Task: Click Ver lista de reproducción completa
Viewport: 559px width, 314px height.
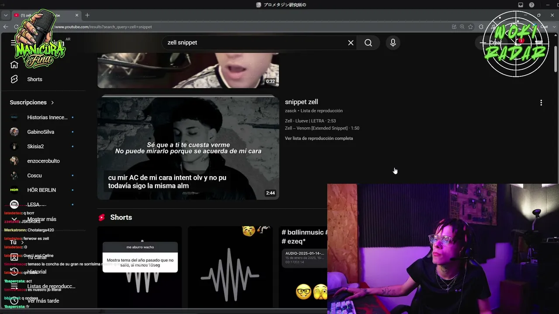Action: point(319,138)
